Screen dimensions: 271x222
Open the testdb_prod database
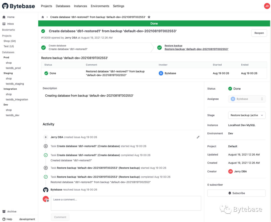[13, 68]
